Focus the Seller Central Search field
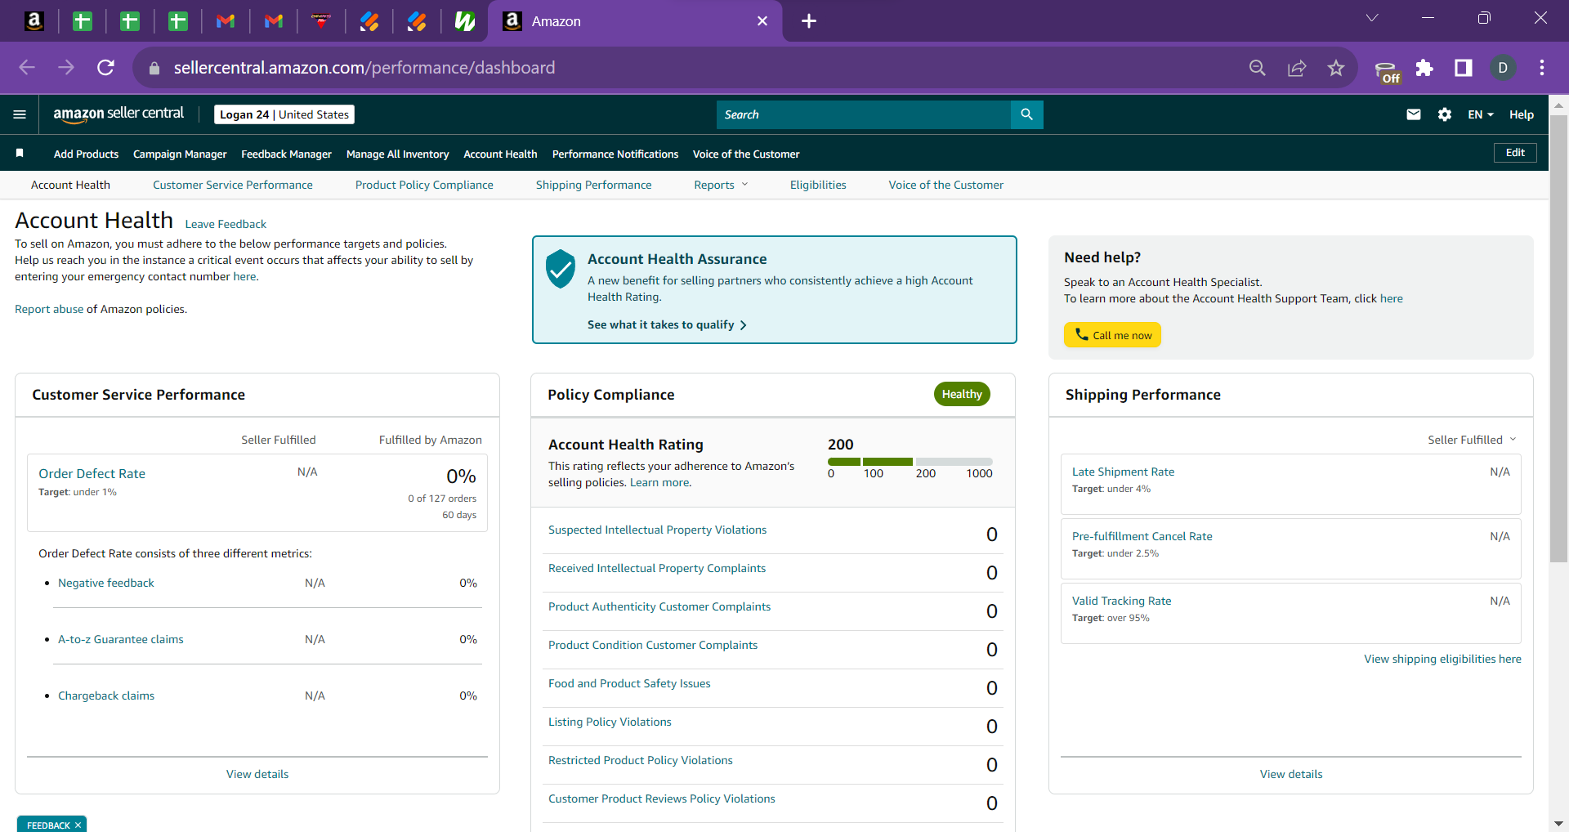 point(864,114)
